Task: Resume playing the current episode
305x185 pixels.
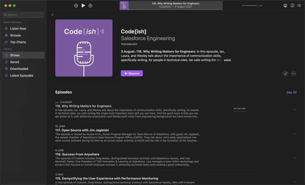Action: 132,73
